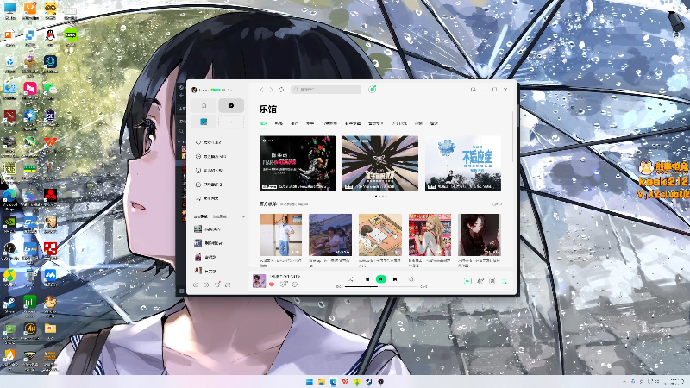The height and width of the screenshot is (388, 690).
Task: Go back with the left arrow in QQ Music
Action: (x=262, y=90)
